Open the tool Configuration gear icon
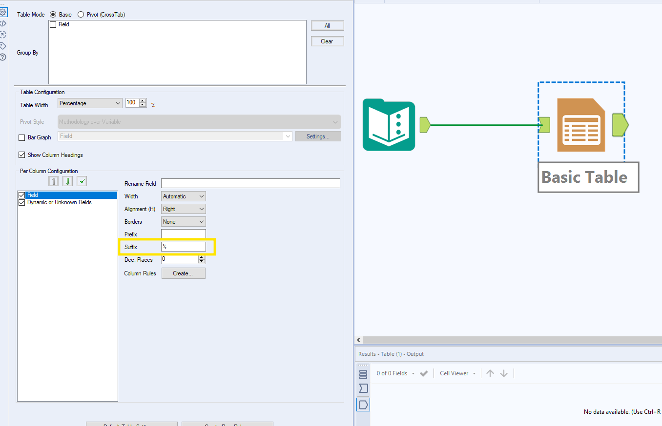 click(x=4, y=12)
